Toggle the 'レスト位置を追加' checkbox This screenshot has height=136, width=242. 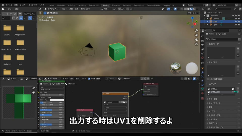(208, 79)
